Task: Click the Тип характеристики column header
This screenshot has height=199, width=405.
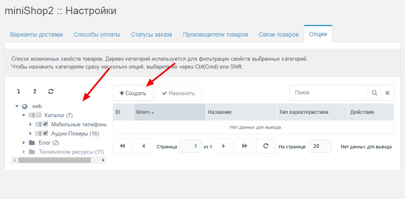Action: (x=312, y=112)
